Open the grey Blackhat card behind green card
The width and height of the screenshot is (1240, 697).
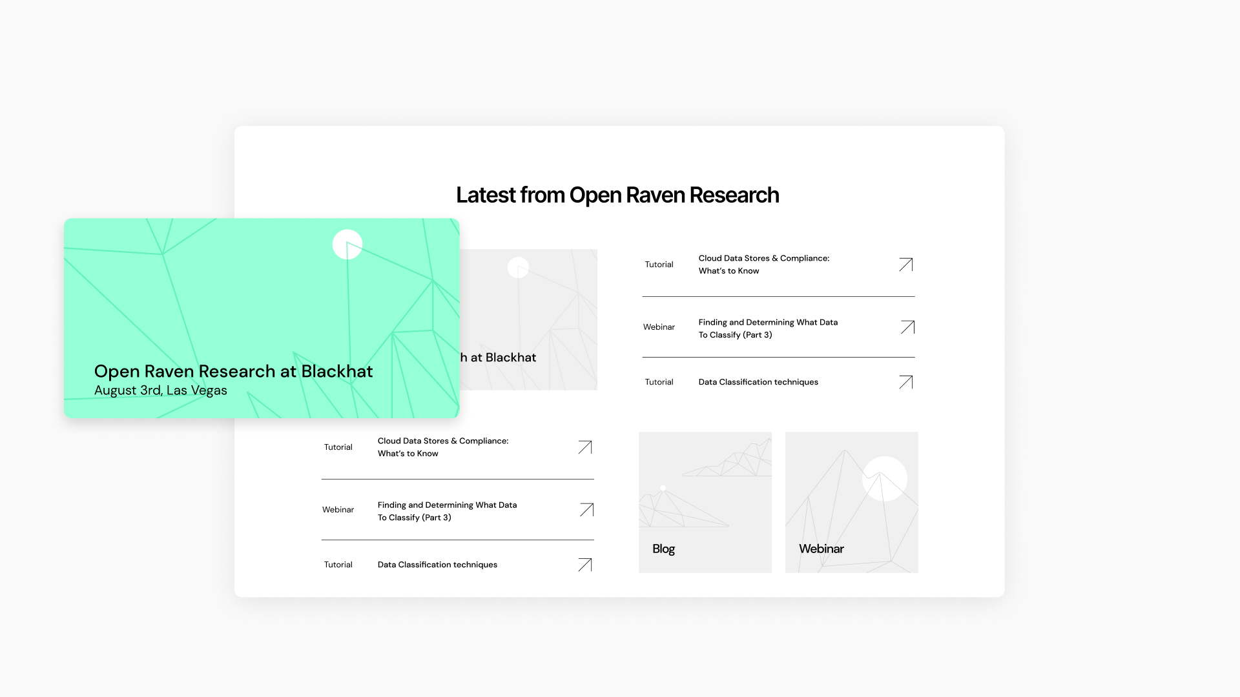click(x=528, y=319)
